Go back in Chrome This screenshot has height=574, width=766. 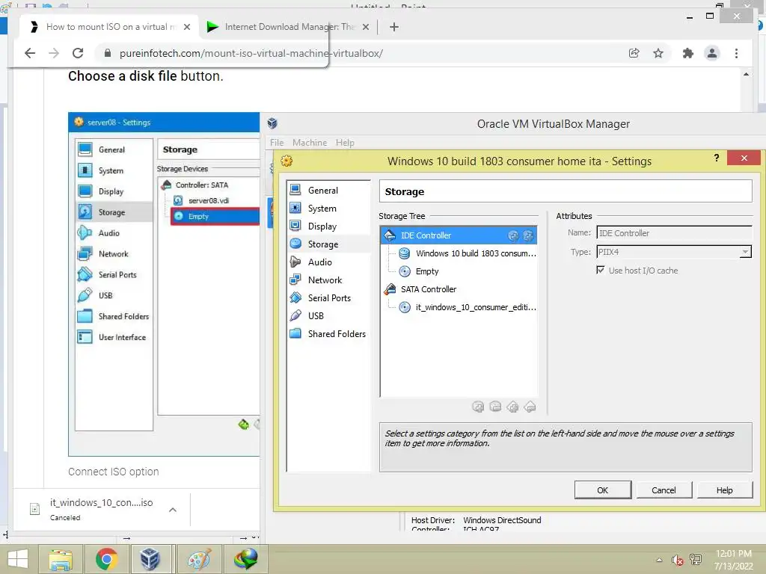[x=30, y=53]
